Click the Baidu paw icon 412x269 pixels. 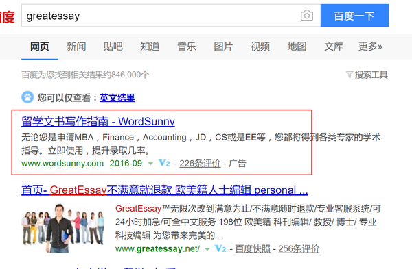(x=27, y=97)
